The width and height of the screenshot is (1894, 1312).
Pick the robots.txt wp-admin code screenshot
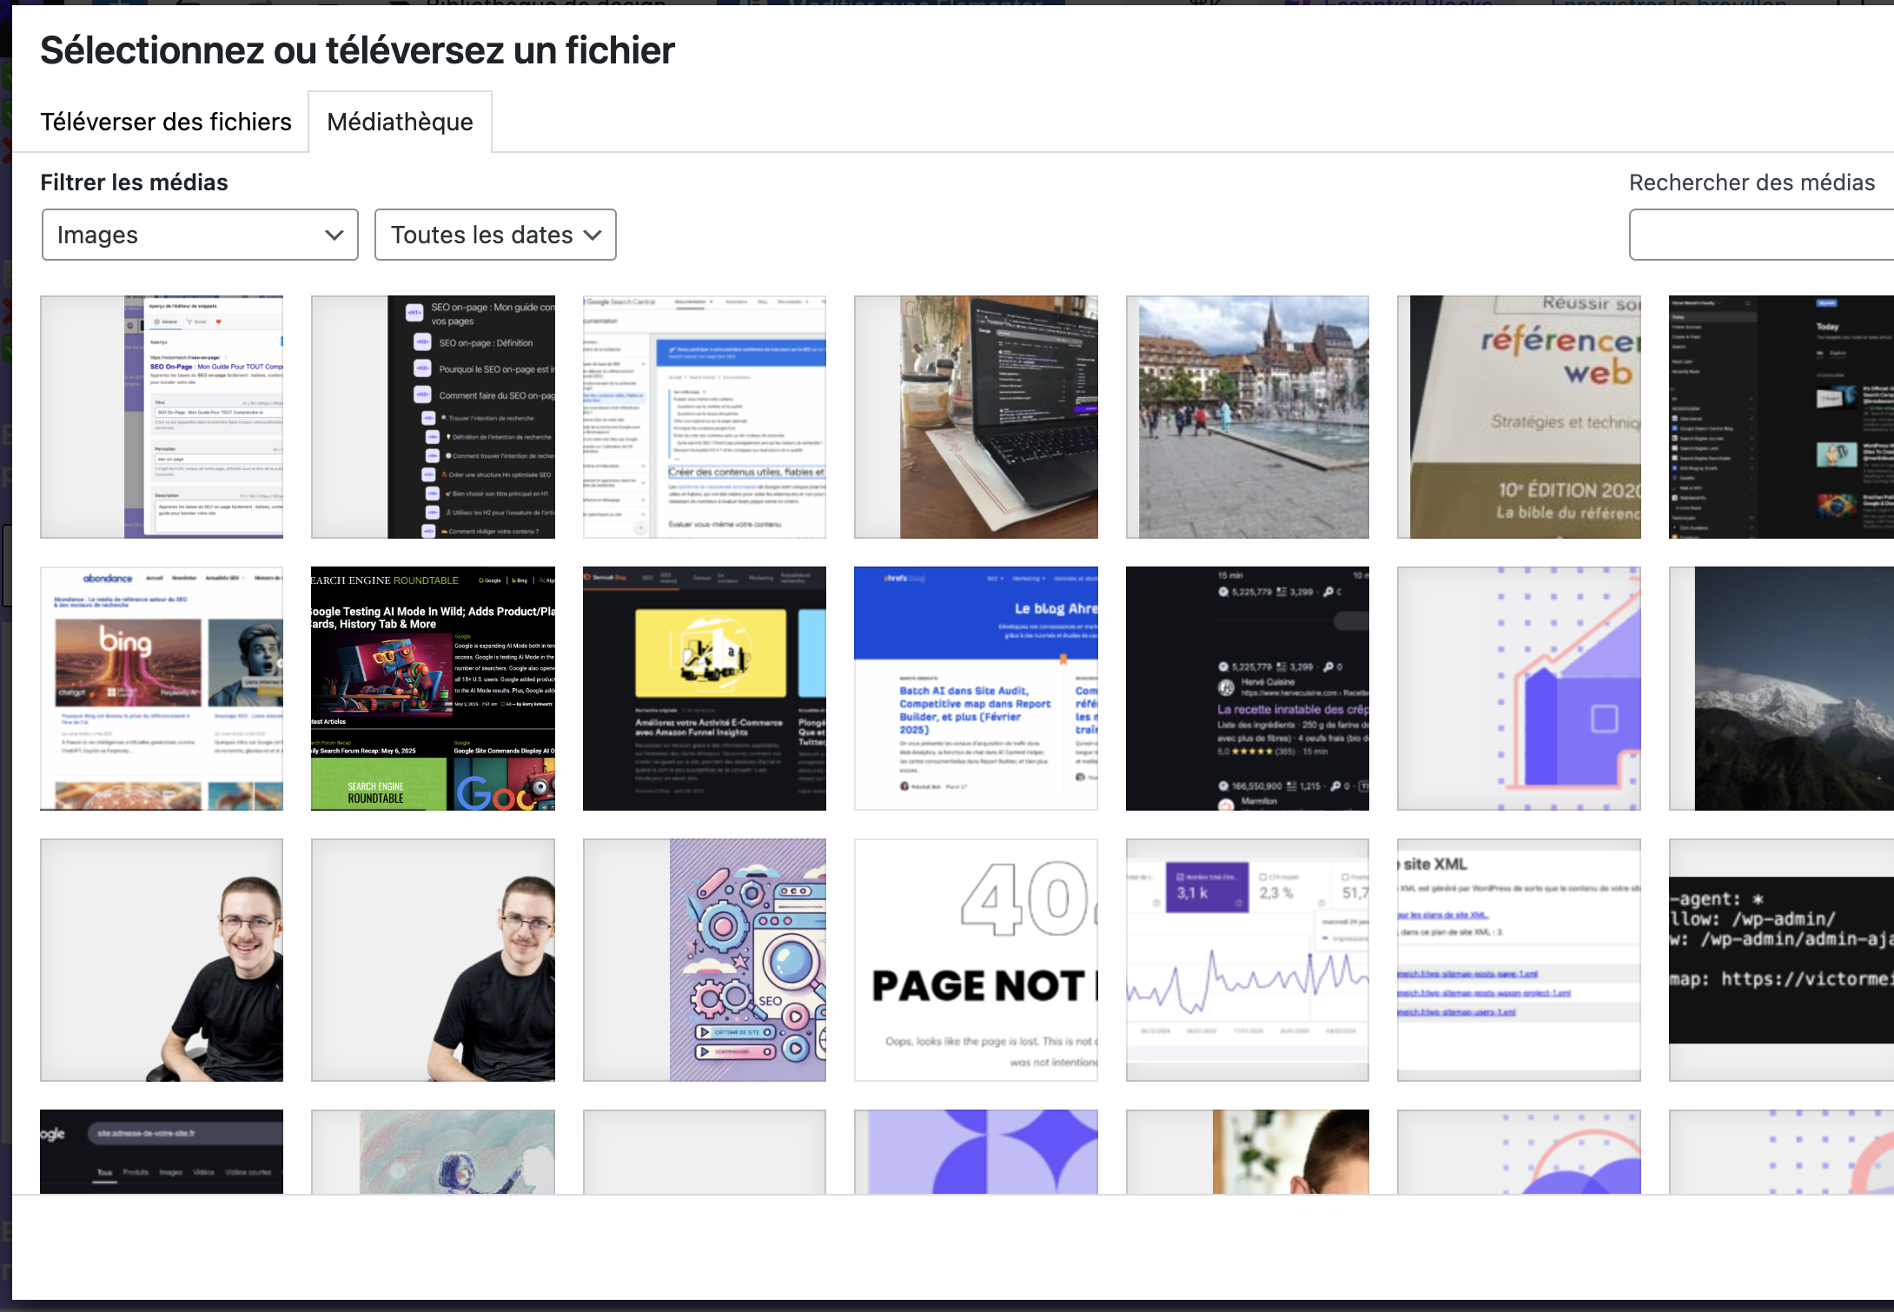[x=1781, y=960]
